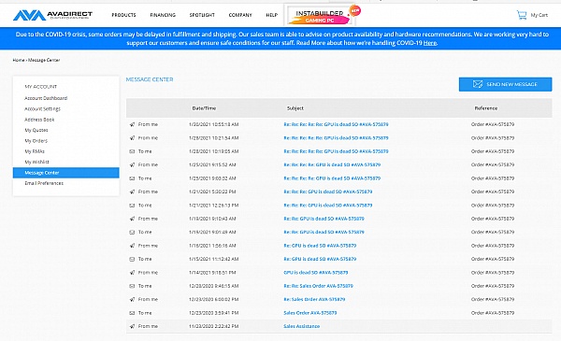
Task: Open the Spotlight menu
Action: click(x=202, y=15)
